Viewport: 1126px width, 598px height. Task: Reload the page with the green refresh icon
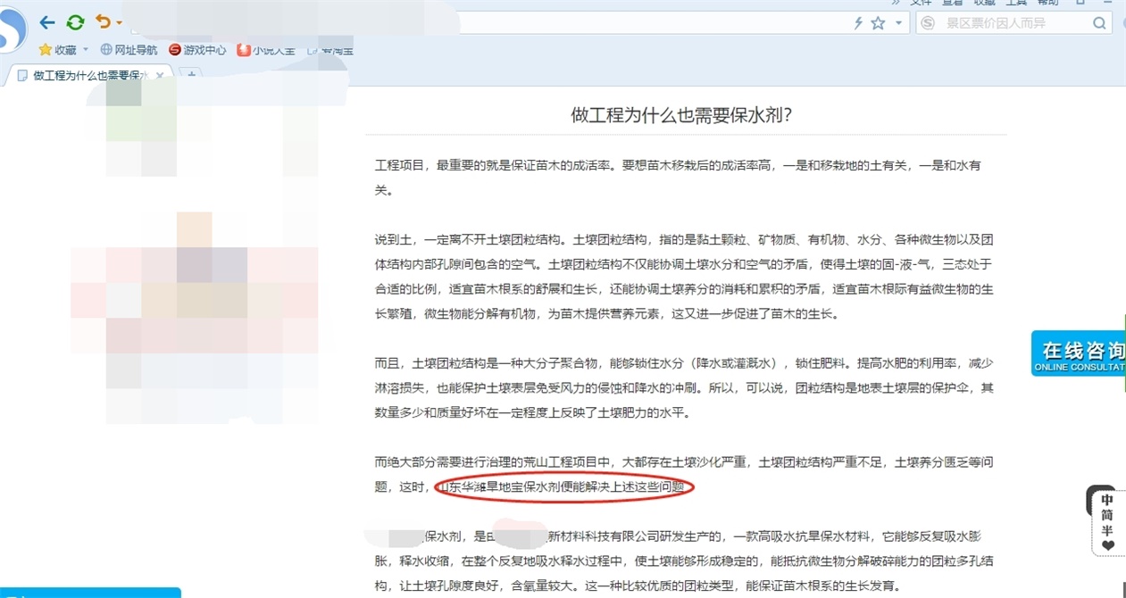coord(76,22)
